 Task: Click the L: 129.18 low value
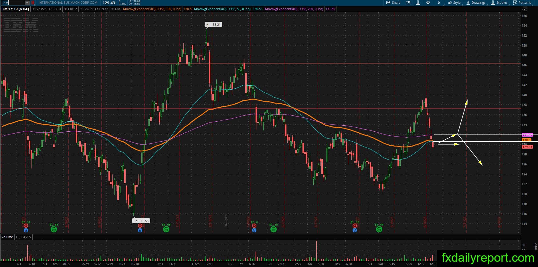click(86, 9)
